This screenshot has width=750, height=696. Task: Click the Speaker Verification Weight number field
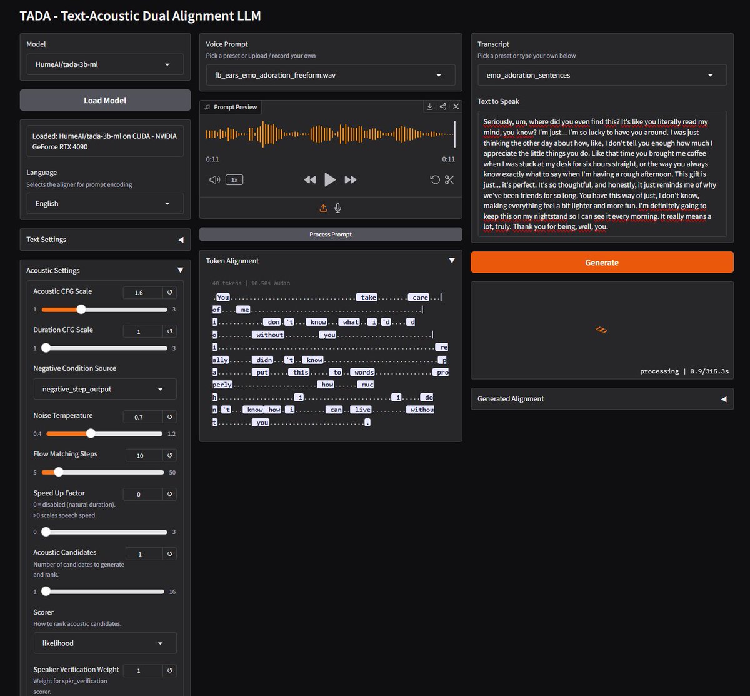(x=143, y=670)
